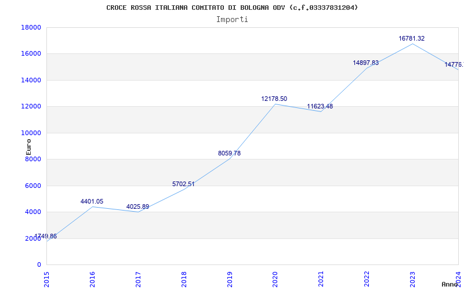Click the y-axis value 18000
464x290 pixels.
click(31, 27)
